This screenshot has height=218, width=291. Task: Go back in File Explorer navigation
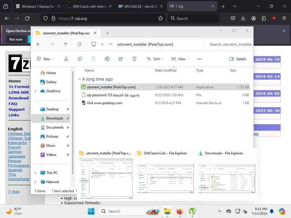coord(38,44)
